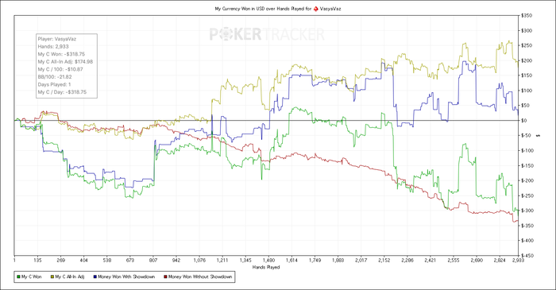
Task: Click the 'My C / 100: -$10.87' stat
Action: click(x=60, y=69)
